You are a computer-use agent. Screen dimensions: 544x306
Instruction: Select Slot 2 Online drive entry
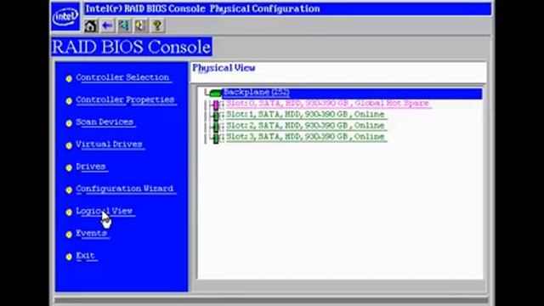tap(306, 126)
